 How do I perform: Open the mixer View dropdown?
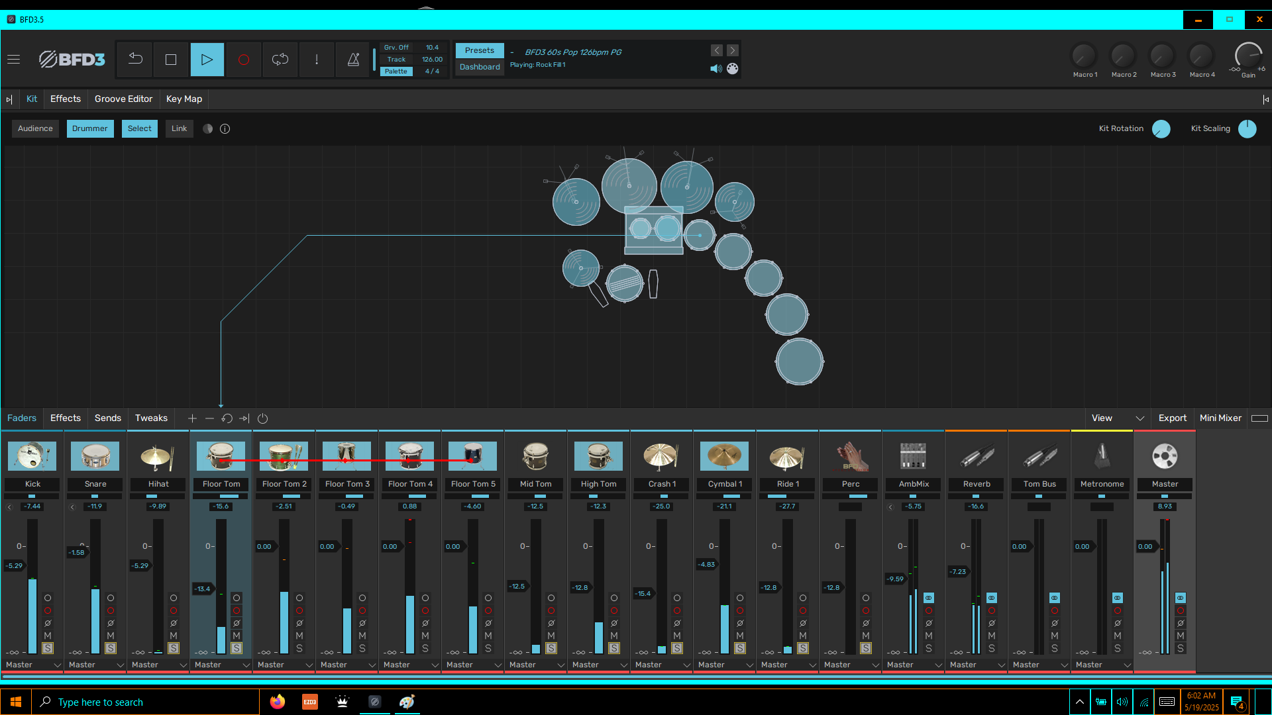(x=1118, y=418)
